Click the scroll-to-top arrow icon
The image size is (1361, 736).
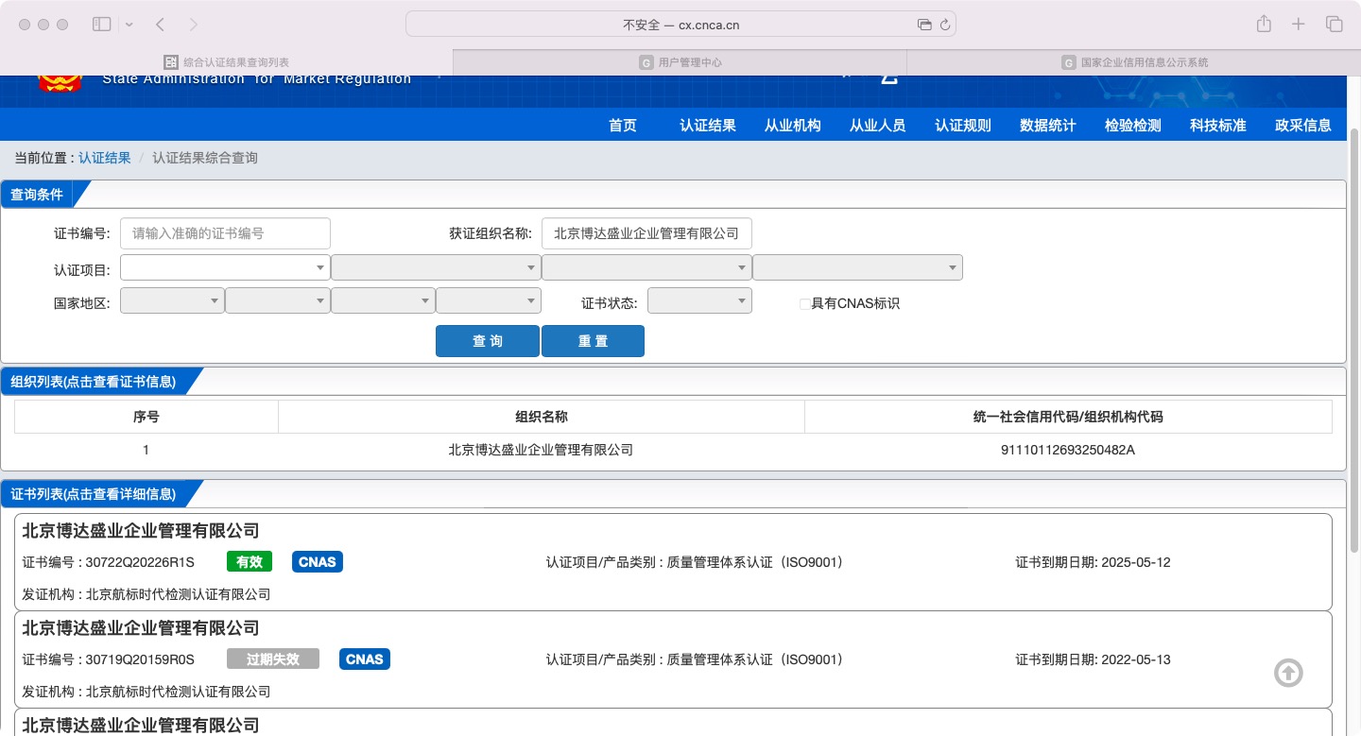1288,673
